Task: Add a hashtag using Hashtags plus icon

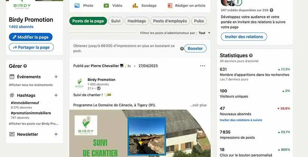Action: coord(56,95)
